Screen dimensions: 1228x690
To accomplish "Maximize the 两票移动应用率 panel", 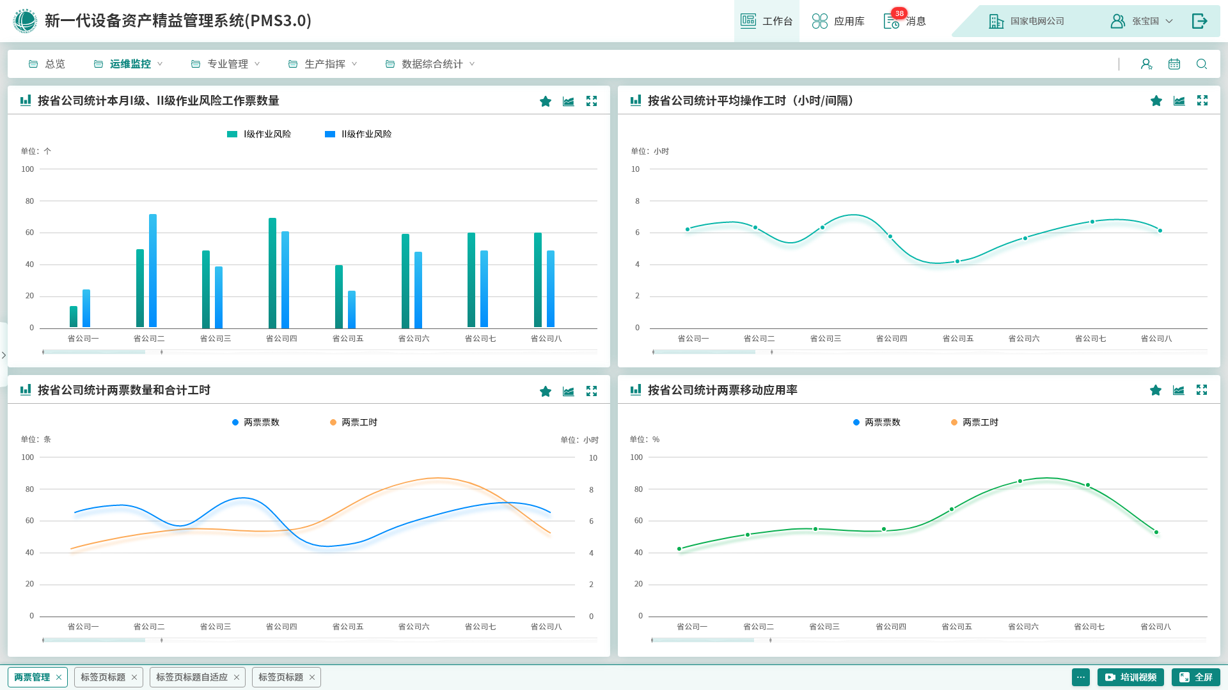I will click(x=1202, y=390).
